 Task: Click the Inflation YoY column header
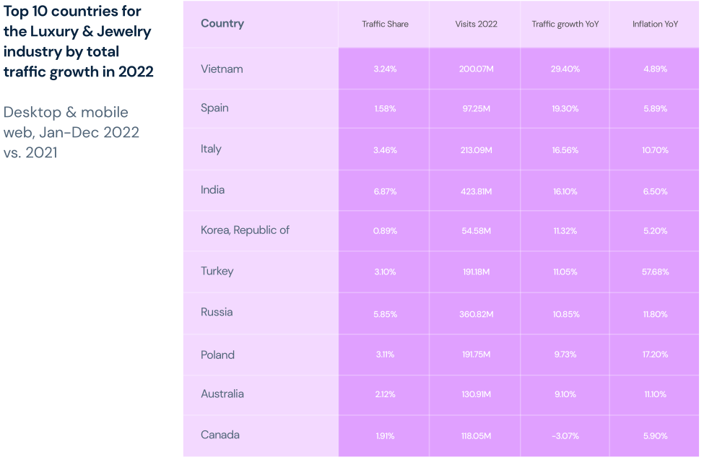655,25
